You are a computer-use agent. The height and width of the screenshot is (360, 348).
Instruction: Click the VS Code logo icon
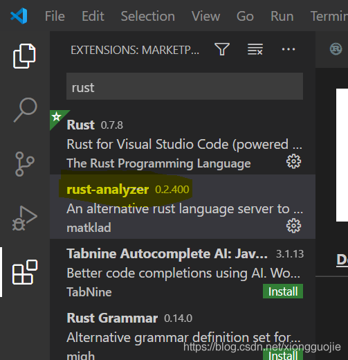pos(19,16)
